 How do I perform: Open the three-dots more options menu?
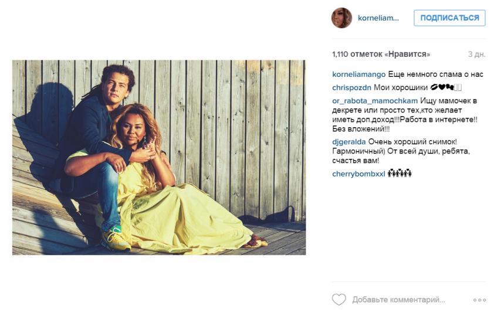pos(479,300)
